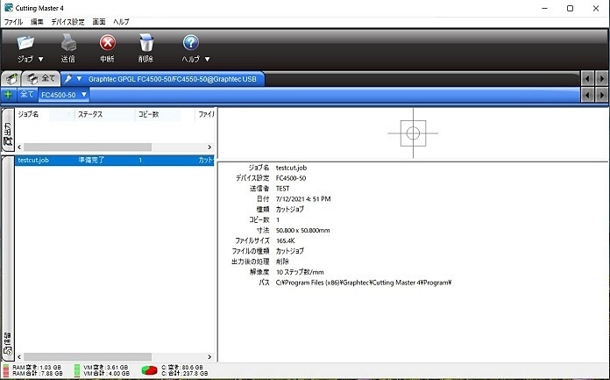Viewport: 610px width, 380px height.
Task: Click the RAM usage indicator icon
Action: pyautogui.click(x=6, y=370)
